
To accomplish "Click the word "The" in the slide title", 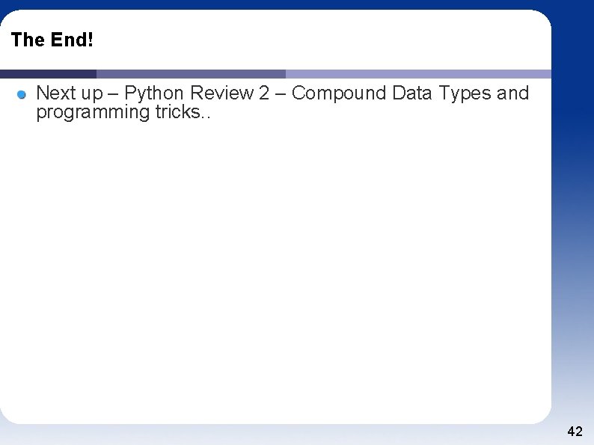I will pos(28,40).
